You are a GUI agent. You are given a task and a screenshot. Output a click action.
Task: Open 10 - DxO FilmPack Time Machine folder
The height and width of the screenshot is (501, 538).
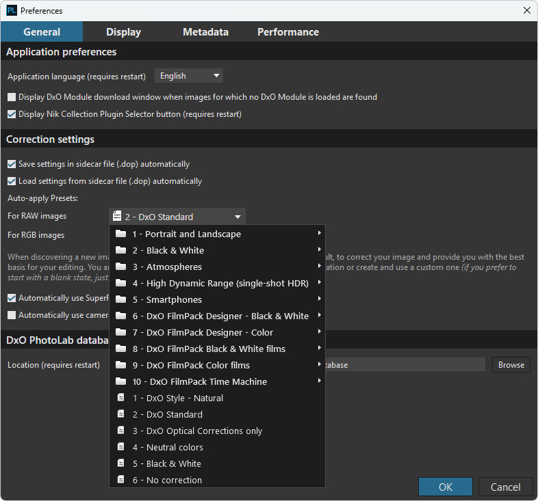click(217, 381)
